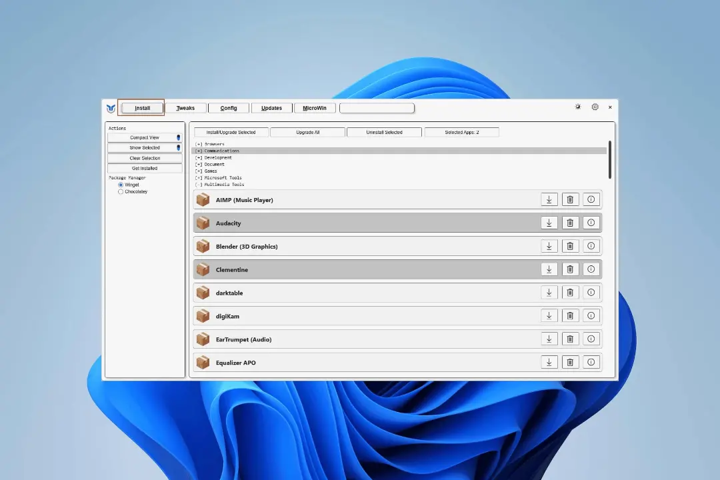Select the EarTrumpet (Audio) app row
The image size is (720, 480).
[397, 339]
